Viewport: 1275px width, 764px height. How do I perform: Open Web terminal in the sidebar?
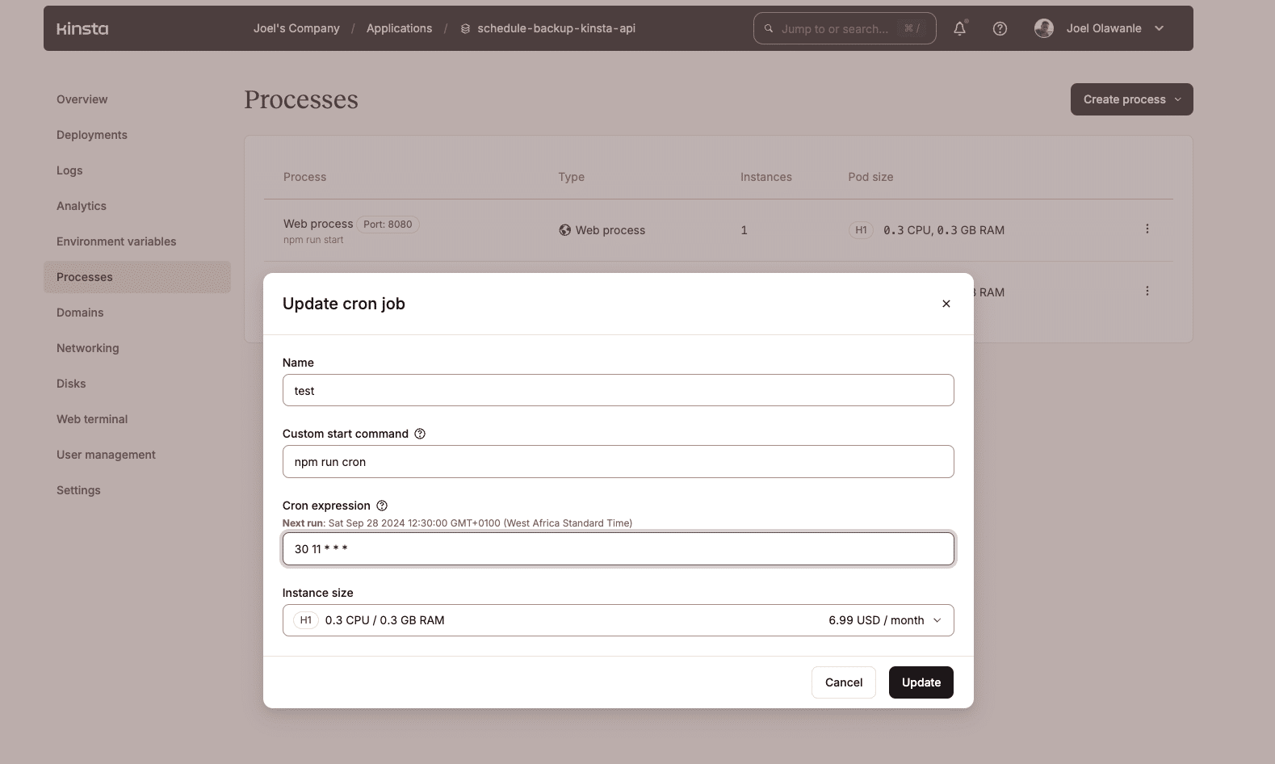[x=92, y=419]
